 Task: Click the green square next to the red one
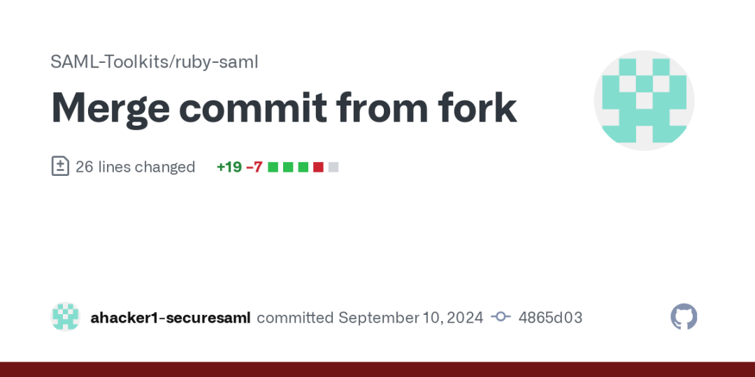click(x=303, y=168)
